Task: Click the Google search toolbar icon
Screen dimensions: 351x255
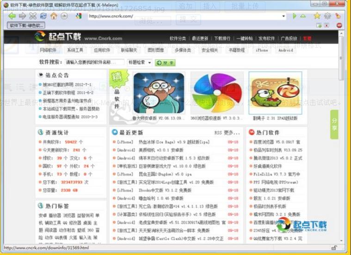Action: pyautogui.click(x=79, y=16)
